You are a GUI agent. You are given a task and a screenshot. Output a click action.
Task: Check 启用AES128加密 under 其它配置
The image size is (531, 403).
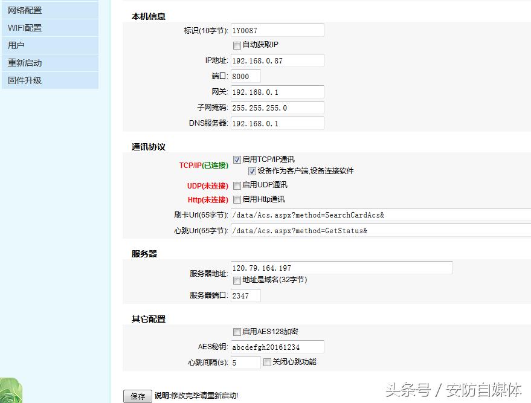pyautogui.click(x=236, y=331)
